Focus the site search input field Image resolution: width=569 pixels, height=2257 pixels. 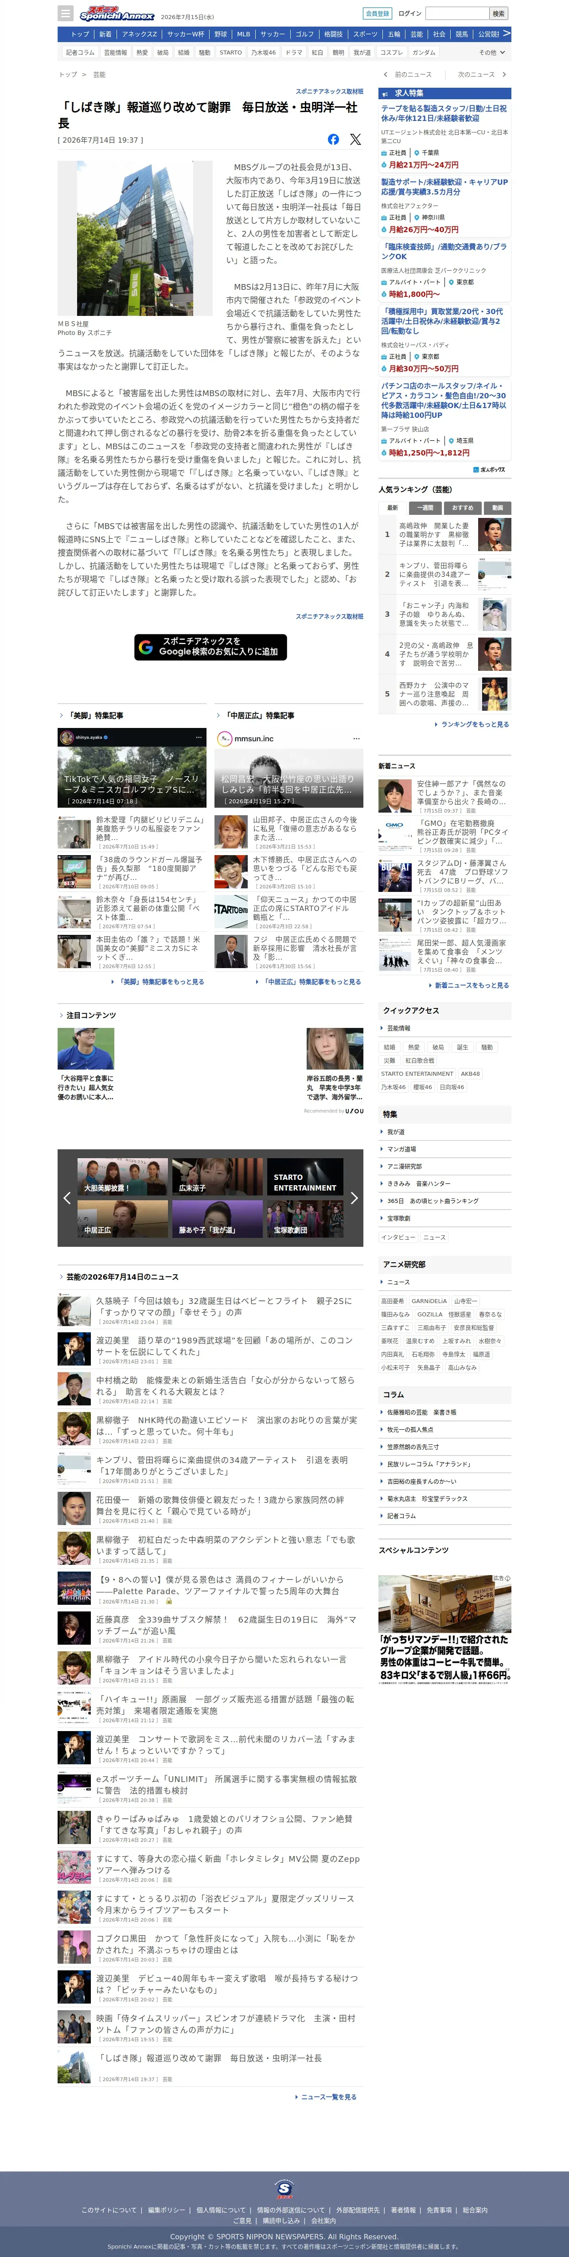pos(457,13)
